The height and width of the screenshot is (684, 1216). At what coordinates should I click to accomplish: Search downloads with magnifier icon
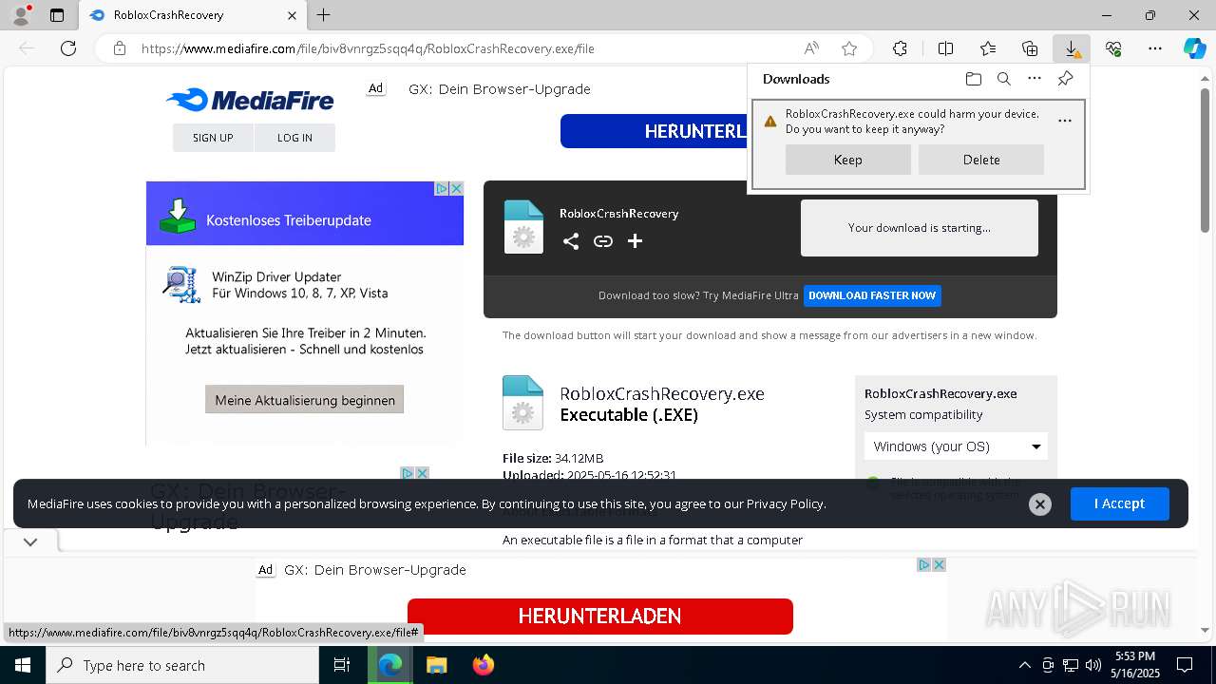(1003, 79)
